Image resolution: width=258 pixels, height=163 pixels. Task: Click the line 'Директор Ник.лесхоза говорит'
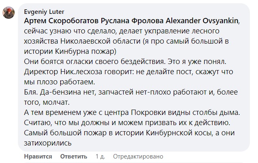pyautogui.click(x=81, y=72)
